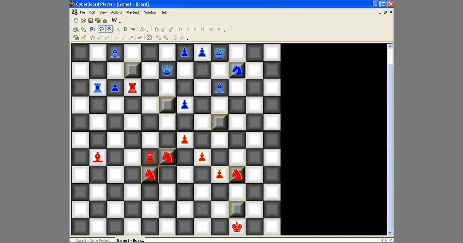Open the dropdown beside the marker palette icon
463x243 pixels.
coord(147,30)
